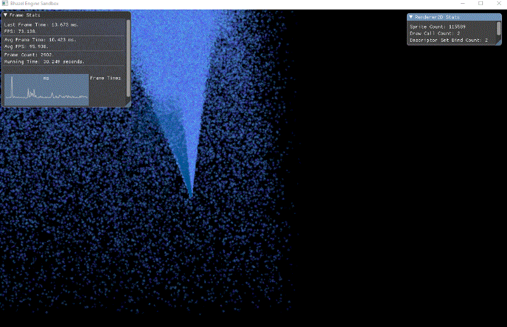Grab the Frame Stats resize grip corner

tap(128, 104)
